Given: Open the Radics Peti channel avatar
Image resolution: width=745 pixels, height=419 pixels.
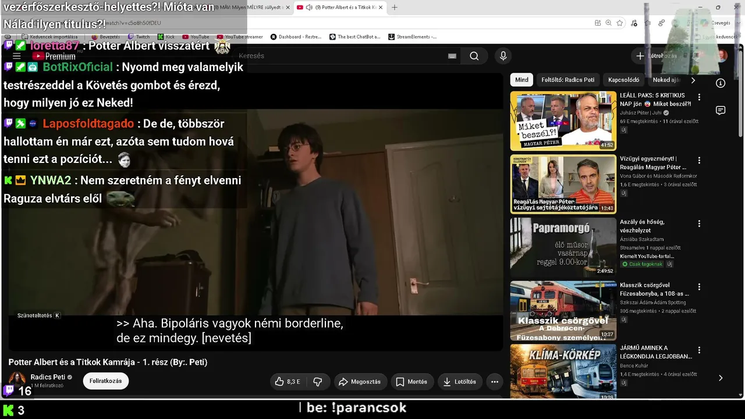Looking at the screenshot, I should coord(17,381).
